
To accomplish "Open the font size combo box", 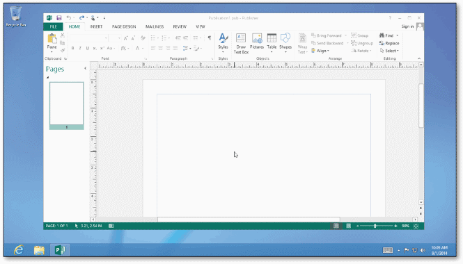I will click(115, 38).
